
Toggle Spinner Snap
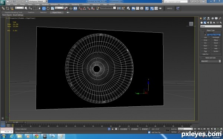pyautogui.click(x=93, y=9)
